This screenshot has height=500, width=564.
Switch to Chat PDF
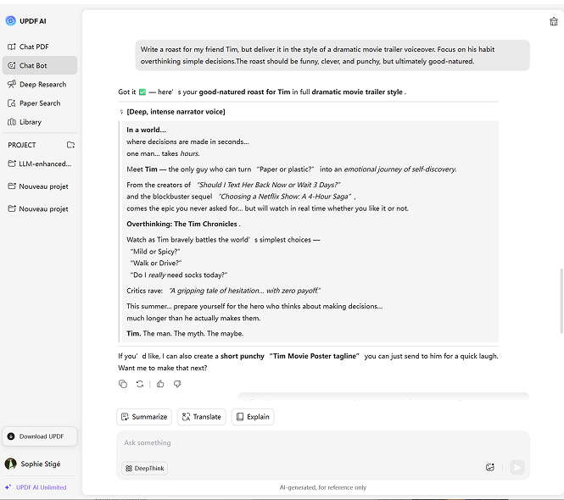pos(34,47)
